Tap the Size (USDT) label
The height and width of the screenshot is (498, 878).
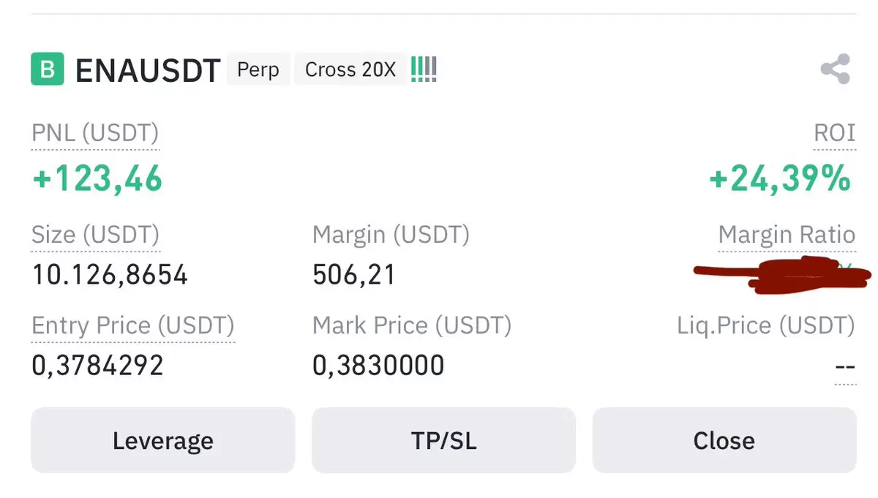pos(95,235)
